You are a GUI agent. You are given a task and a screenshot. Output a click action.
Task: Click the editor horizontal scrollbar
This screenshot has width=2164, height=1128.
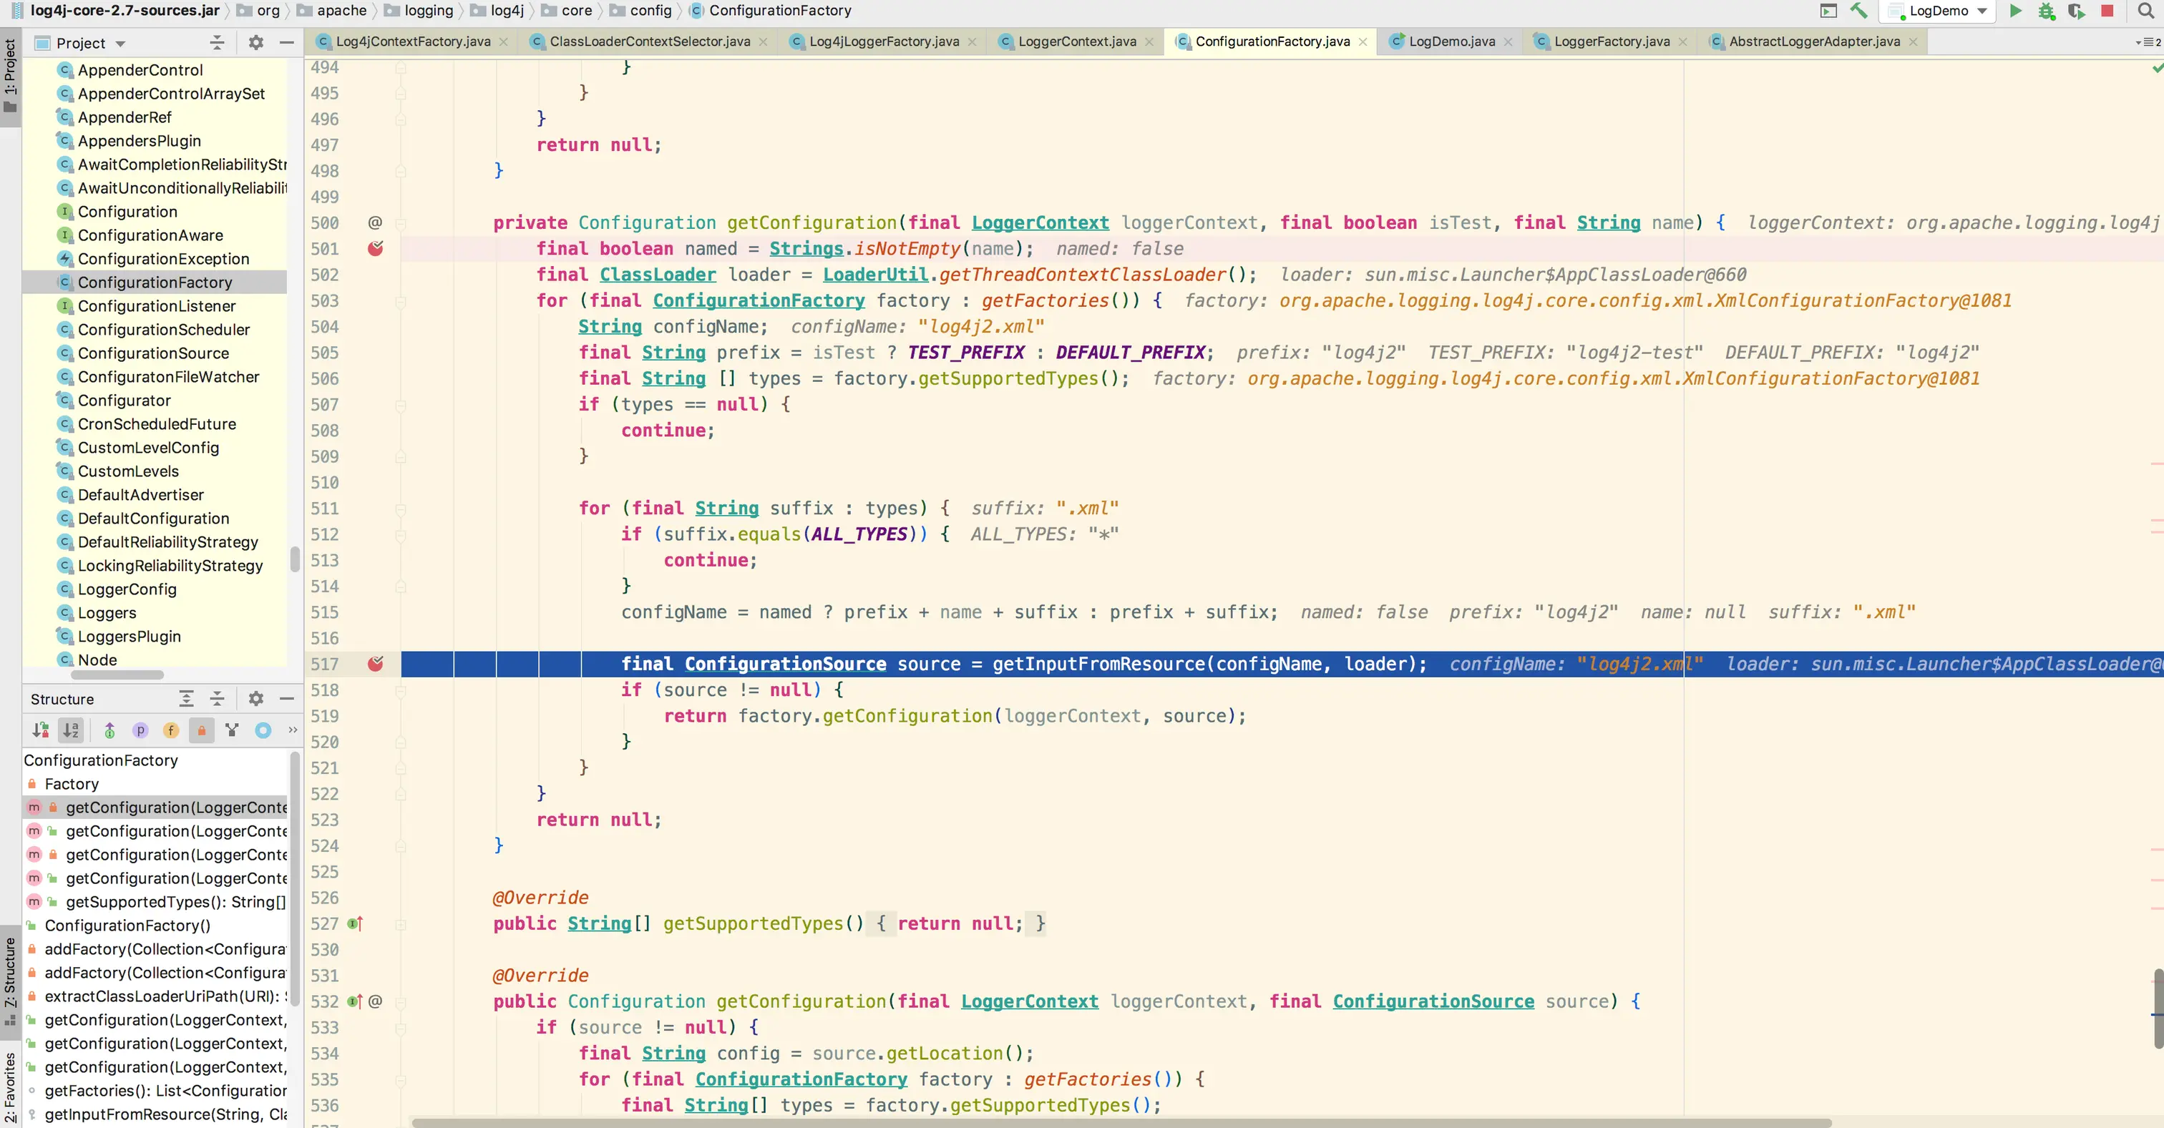pyautogui.click(x=1121, y=1122)
